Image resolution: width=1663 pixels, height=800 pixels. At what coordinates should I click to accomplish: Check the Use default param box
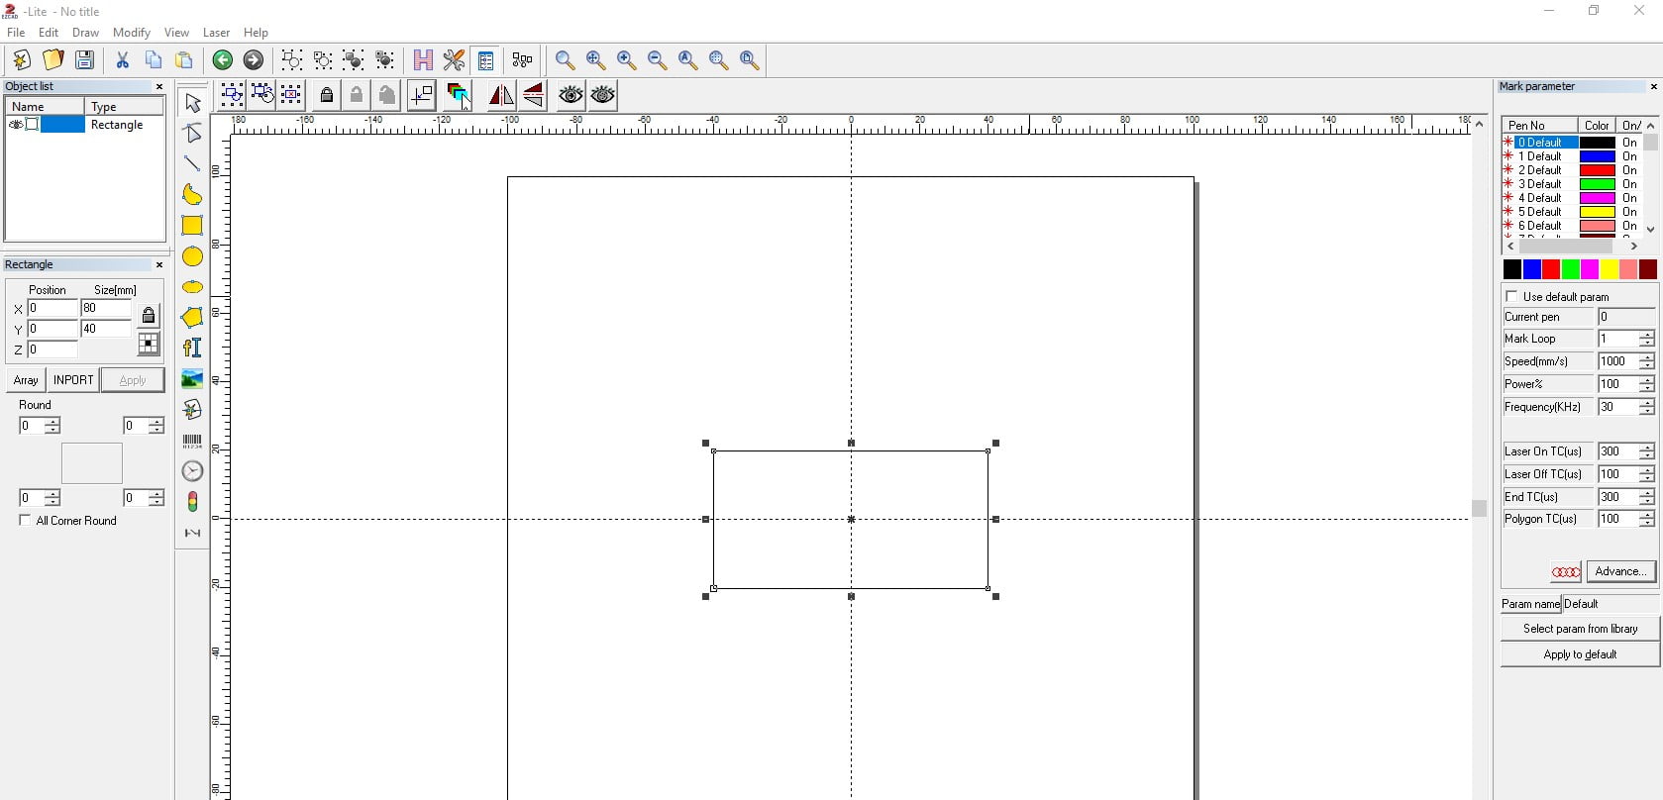pos(1511,297)
